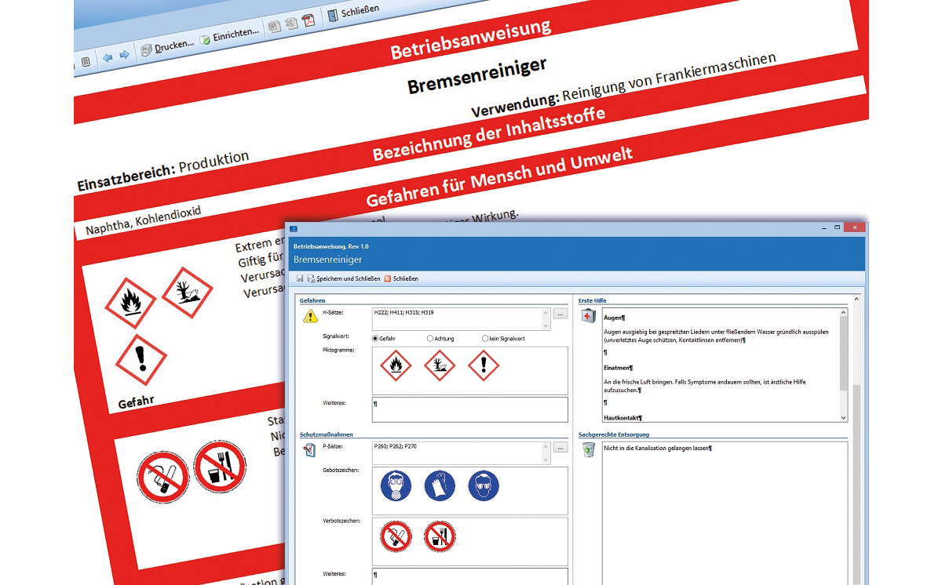942x585 pixels.
Task: Click the flame pictogram in the preview document
Action: (x=131, y=304)
